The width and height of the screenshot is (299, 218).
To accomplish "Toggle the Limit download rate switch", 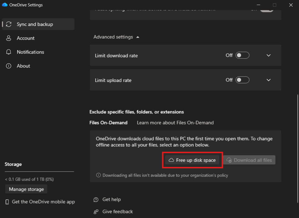I will [242, 55].
